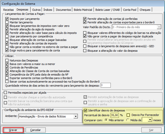
Task: Toggle Permitir alteração do valor base para cálculo
Action: [7, 33]
